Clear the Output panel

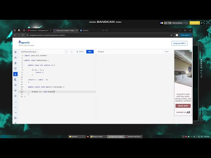click(167, 52)
